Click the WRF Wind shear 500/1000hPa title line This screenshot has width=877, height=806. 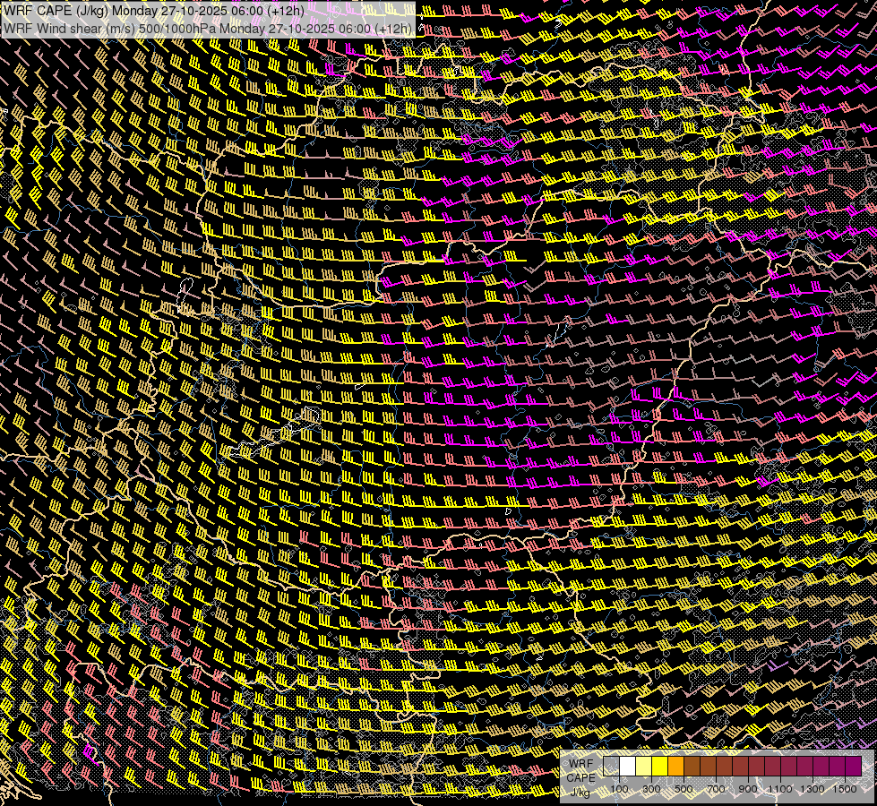tap(208, 28)
